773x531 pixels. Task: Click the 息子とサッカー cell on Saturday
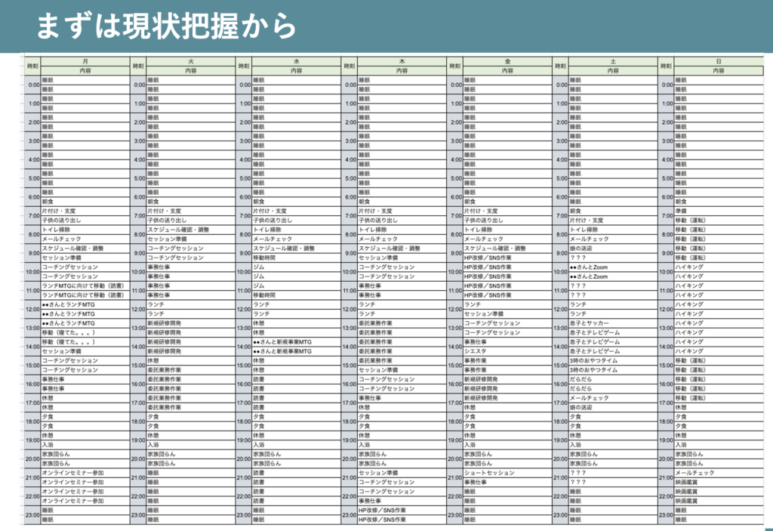coord(613,323)
